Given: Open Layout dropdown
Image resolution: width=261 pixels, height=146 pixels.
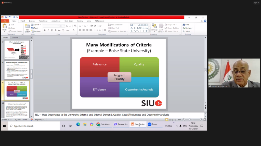Looking at the screenshot, I should pyautogui.click(x=36, y=25).
